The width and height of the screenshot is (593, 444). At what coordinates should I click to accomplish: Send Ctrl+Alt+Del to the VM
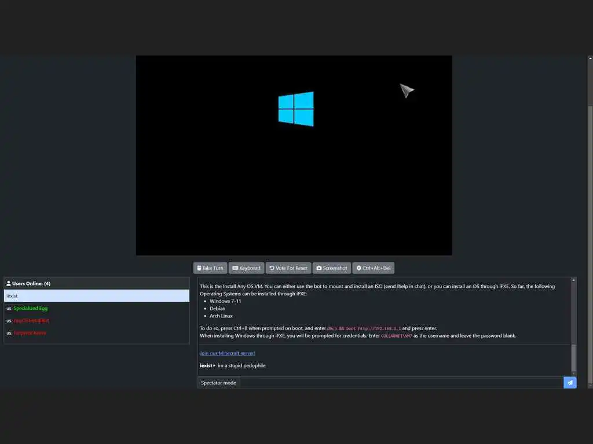point(374,268)
